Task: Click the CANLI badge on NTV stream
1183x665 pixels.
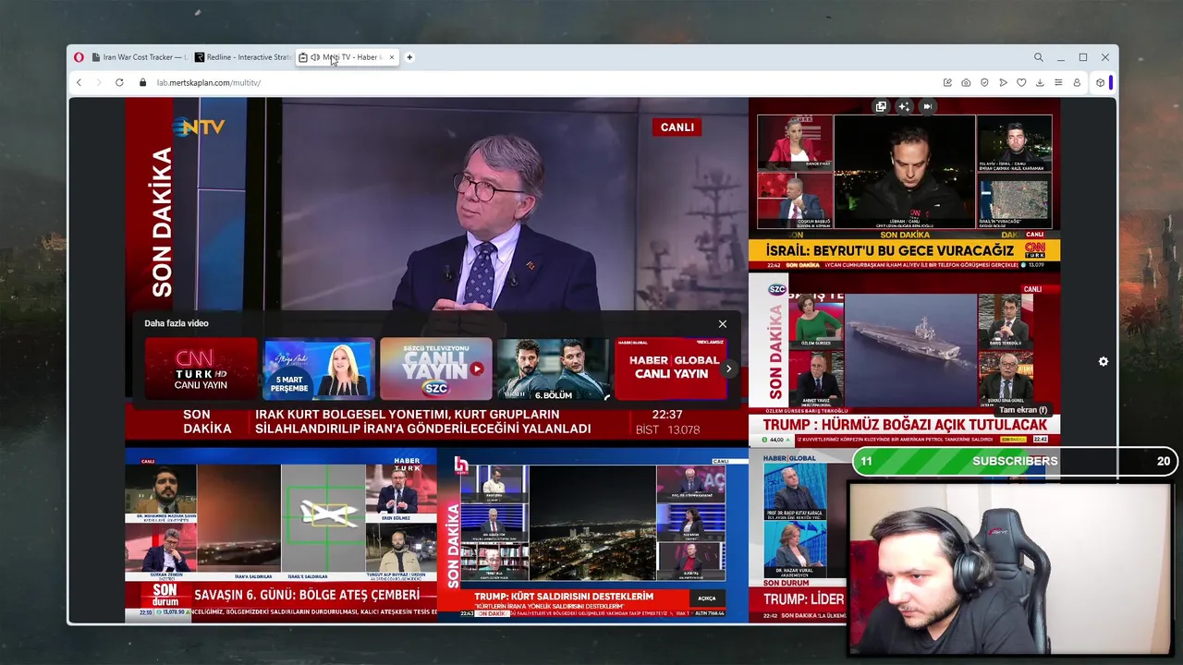Action: [x=677, y=127]
